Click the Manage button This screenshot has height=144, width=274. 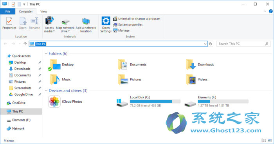pos(121,30)
